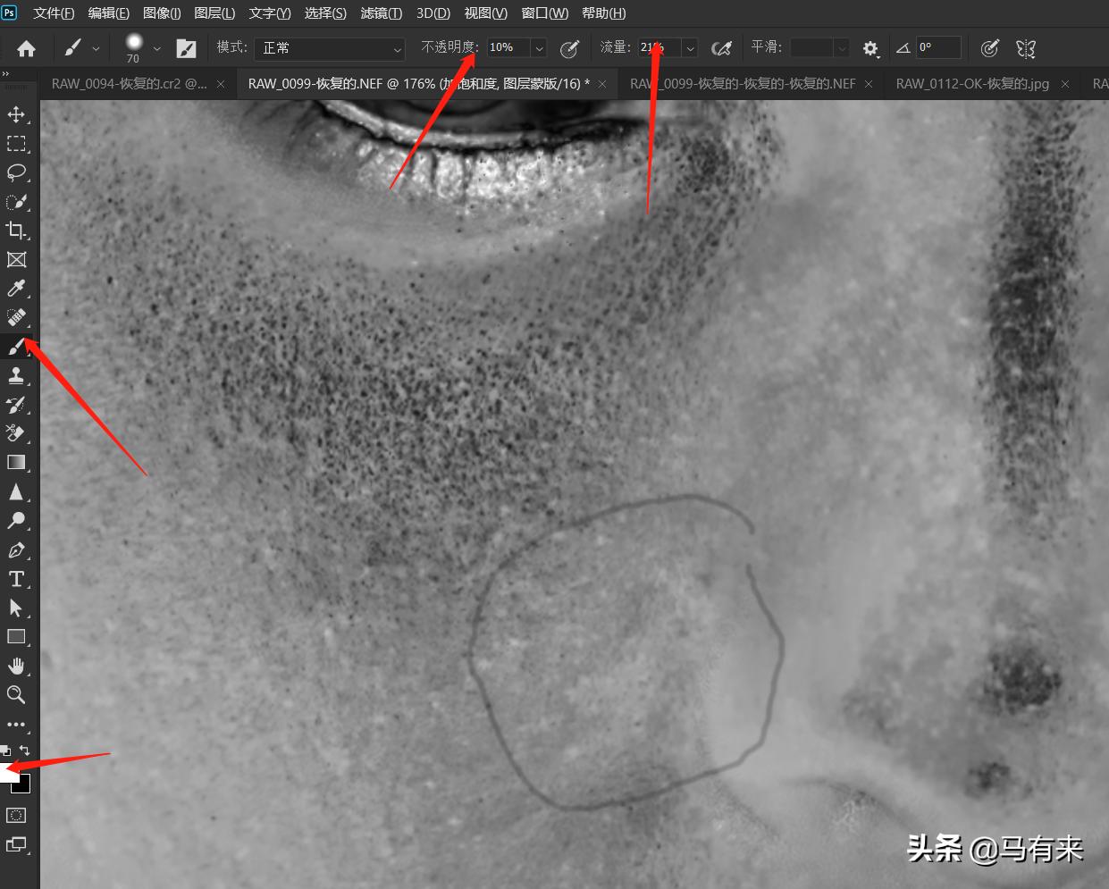Screen dimensions: 1109x889
Task: Select the Crop tool
Action: pyautogui.click(x=16, y=231)
